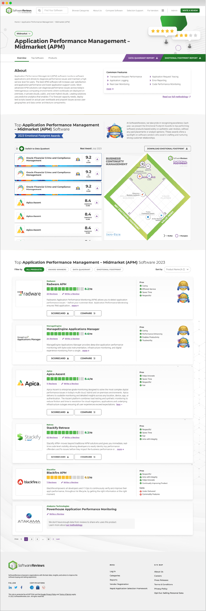
Task: Open the LinkedIn icon in footer
Action: point(10,587)
